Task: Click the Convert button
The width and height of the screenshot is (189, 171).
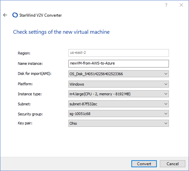Action: point(144,164)
